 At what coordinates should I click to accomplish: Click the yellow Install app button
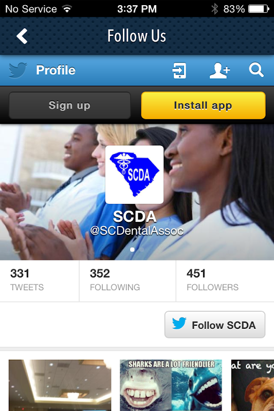pyautogui.click(x=203, y=105)
